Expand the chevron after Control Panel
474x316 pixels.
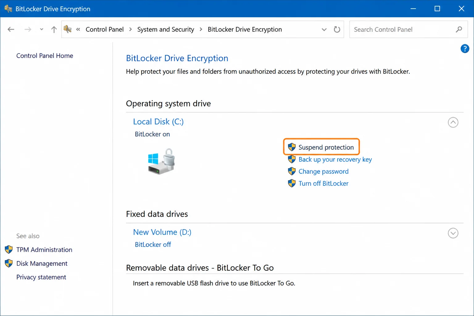point(131,29)
